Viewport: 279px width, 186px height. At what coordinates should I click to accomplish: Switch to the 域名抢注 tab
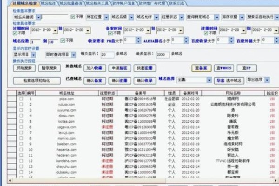[48, 3]
